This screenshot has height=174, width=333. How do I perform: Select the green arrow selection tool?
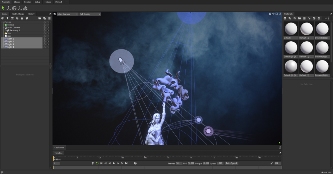(x=3, y=8)
